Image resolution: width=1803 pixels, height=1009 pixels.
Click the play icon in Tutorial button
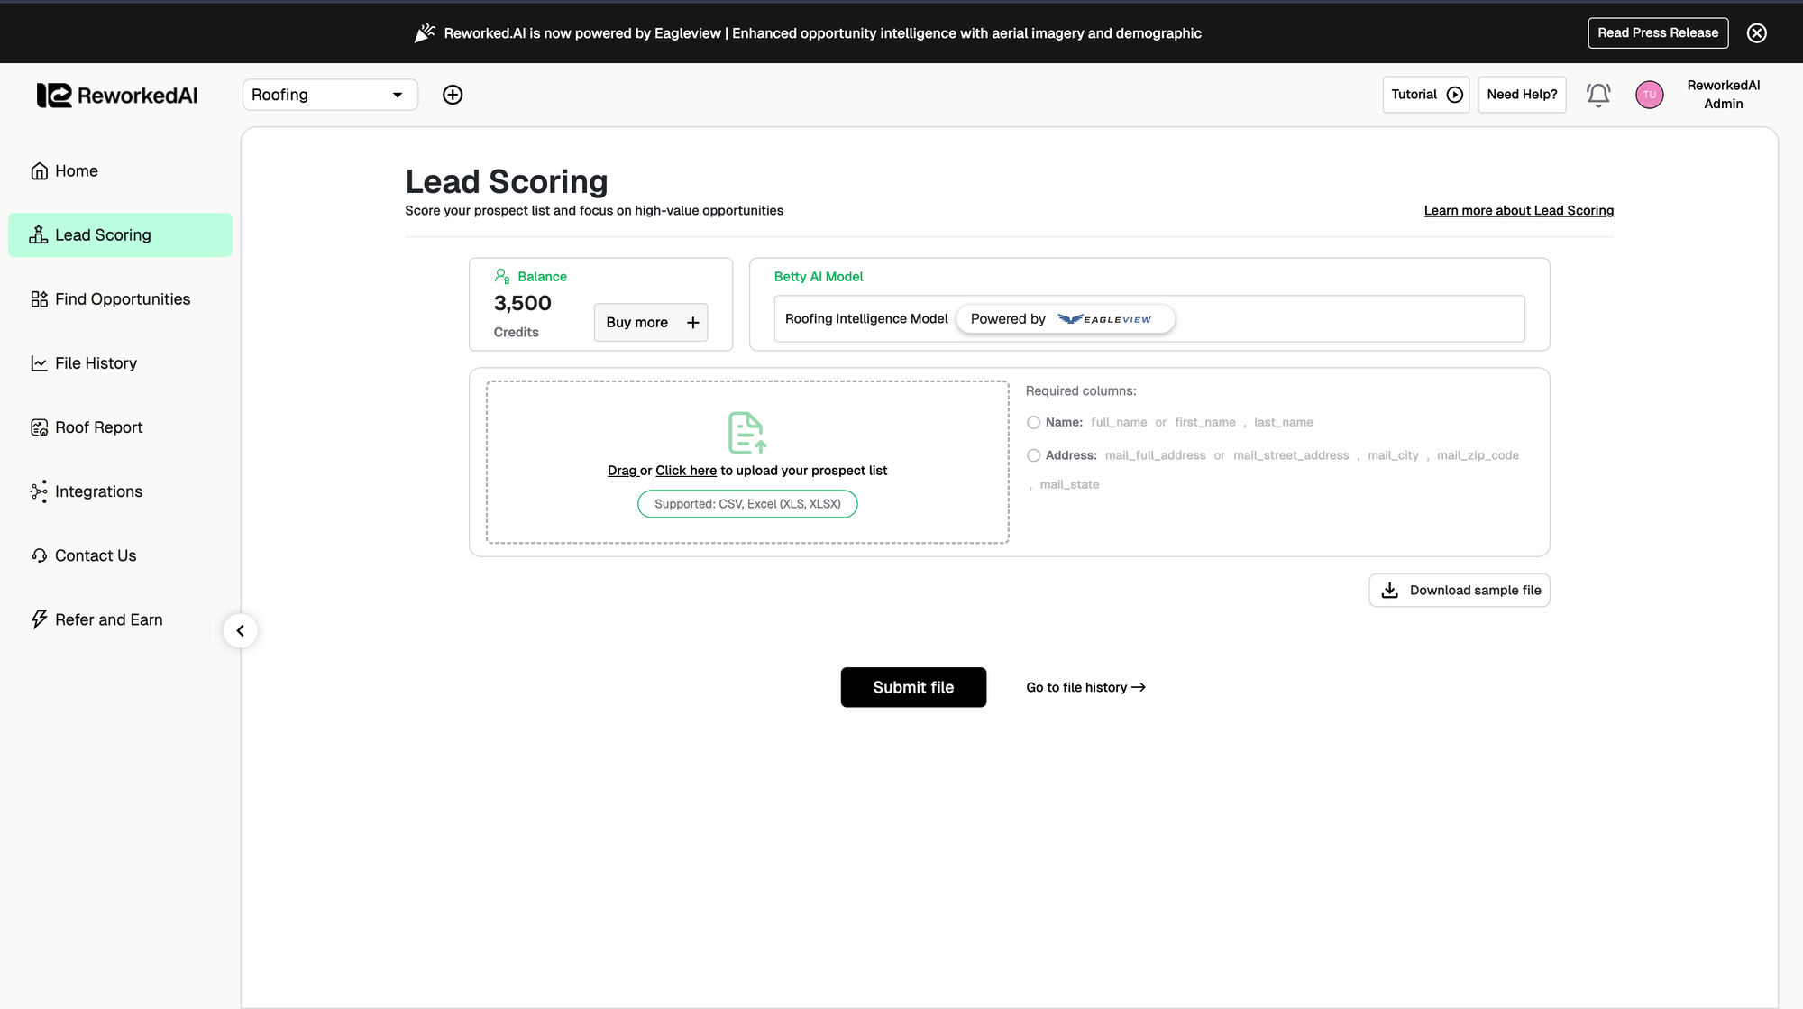[x=1454, y=95]
